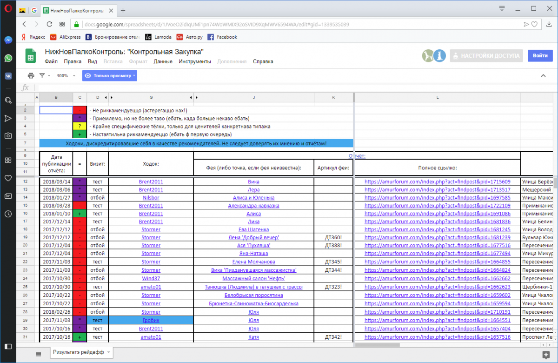Open the history clock icon in sidebar
This screenshot has width=558, height=363.
click(8, 214)
